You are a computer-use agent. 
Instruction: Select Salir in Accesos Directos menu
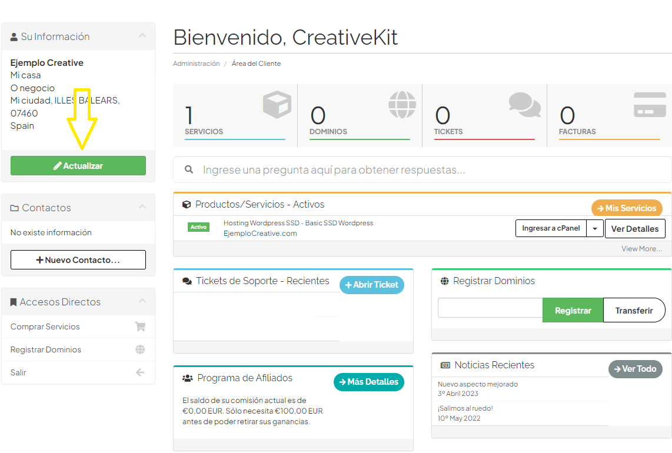pos(18,372)
